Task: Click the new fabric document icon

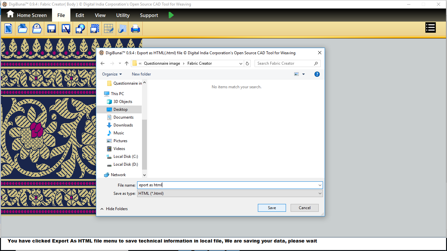Action: [x=8, y=29]
